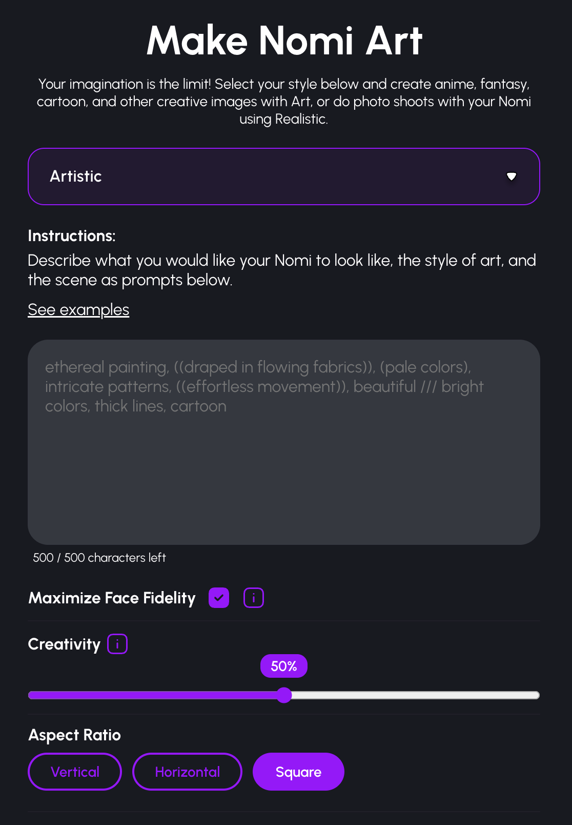Click the checkmark inside the purple box

pos(219,598)
